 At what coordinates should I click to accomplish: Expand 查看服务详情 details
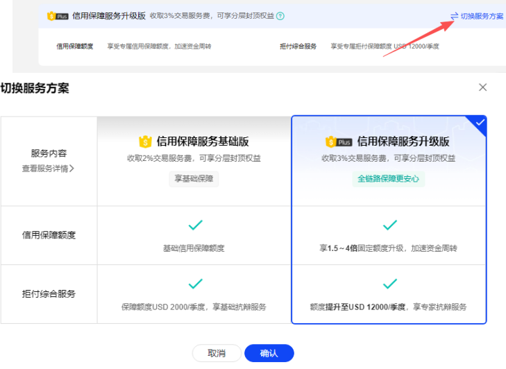[x=48, y=168]
